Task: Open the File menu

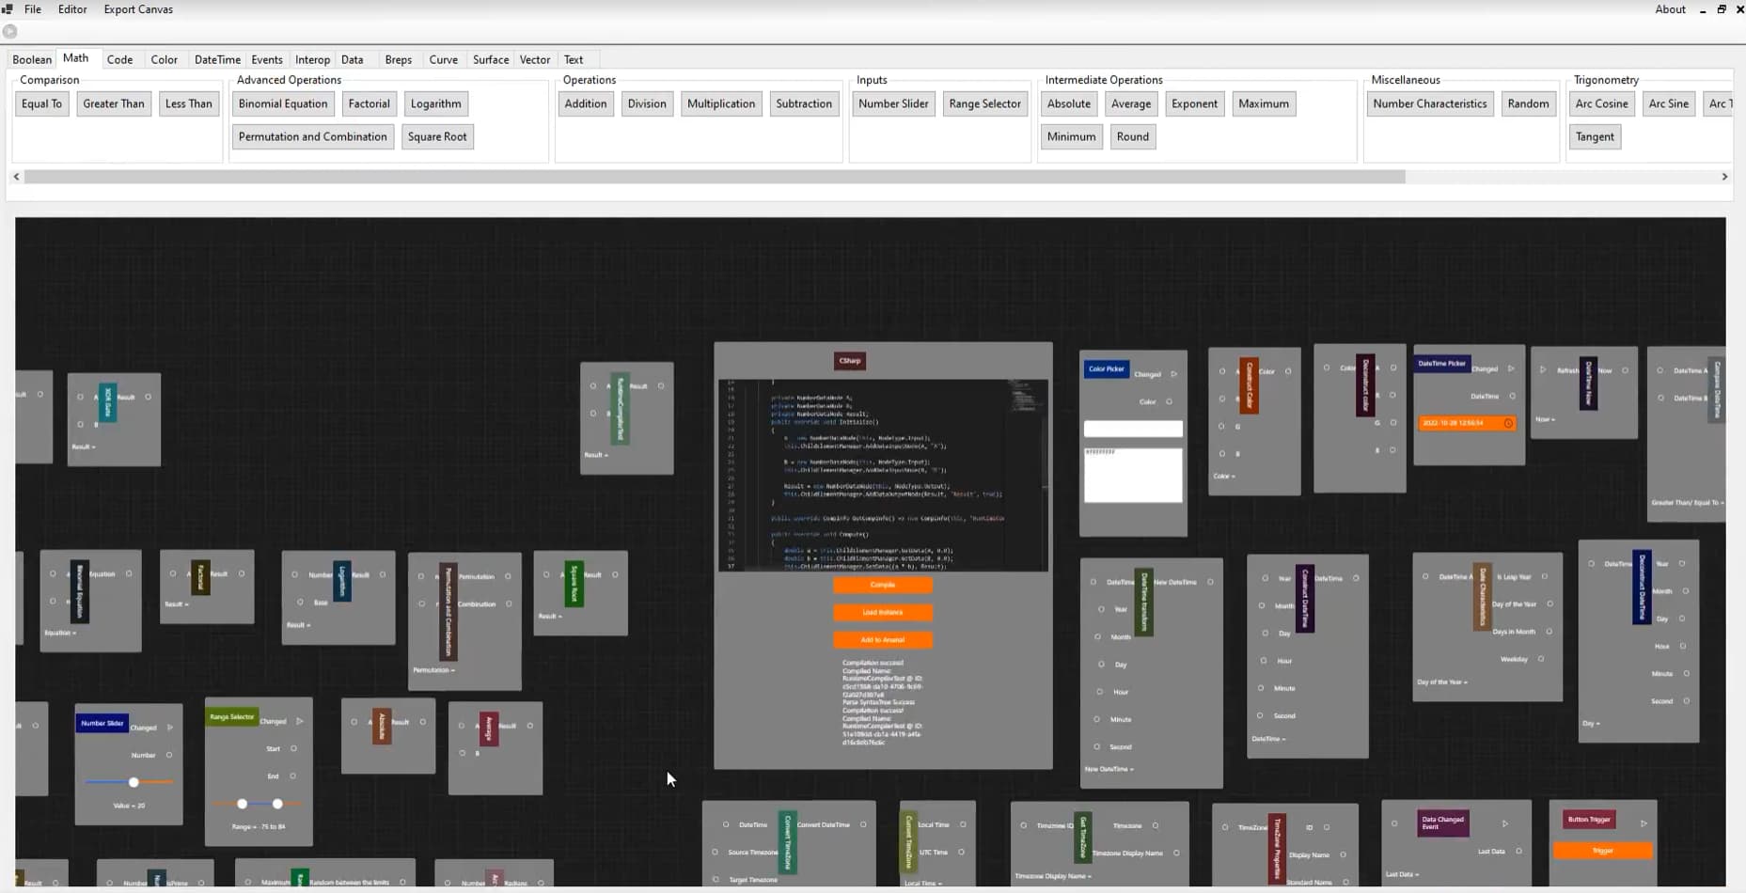Action: pos(33,9)
